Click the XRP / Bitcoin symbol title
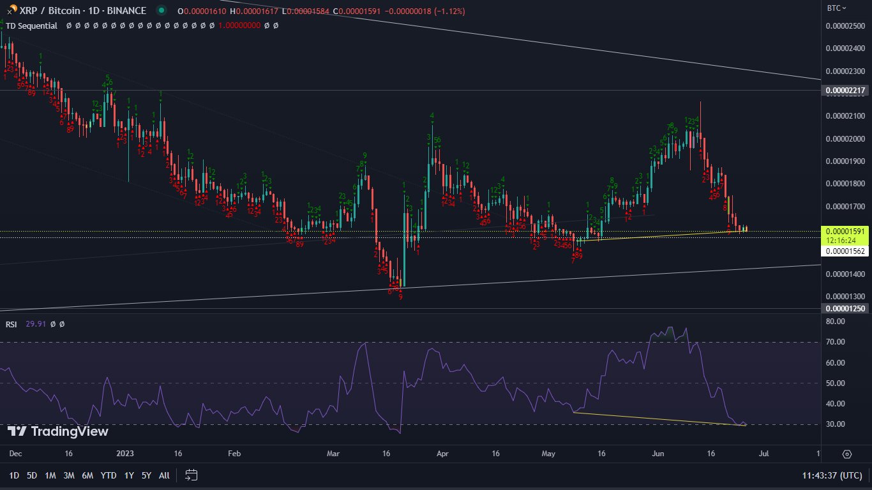This screenshot has width=872, height=490. pos(49,11)
